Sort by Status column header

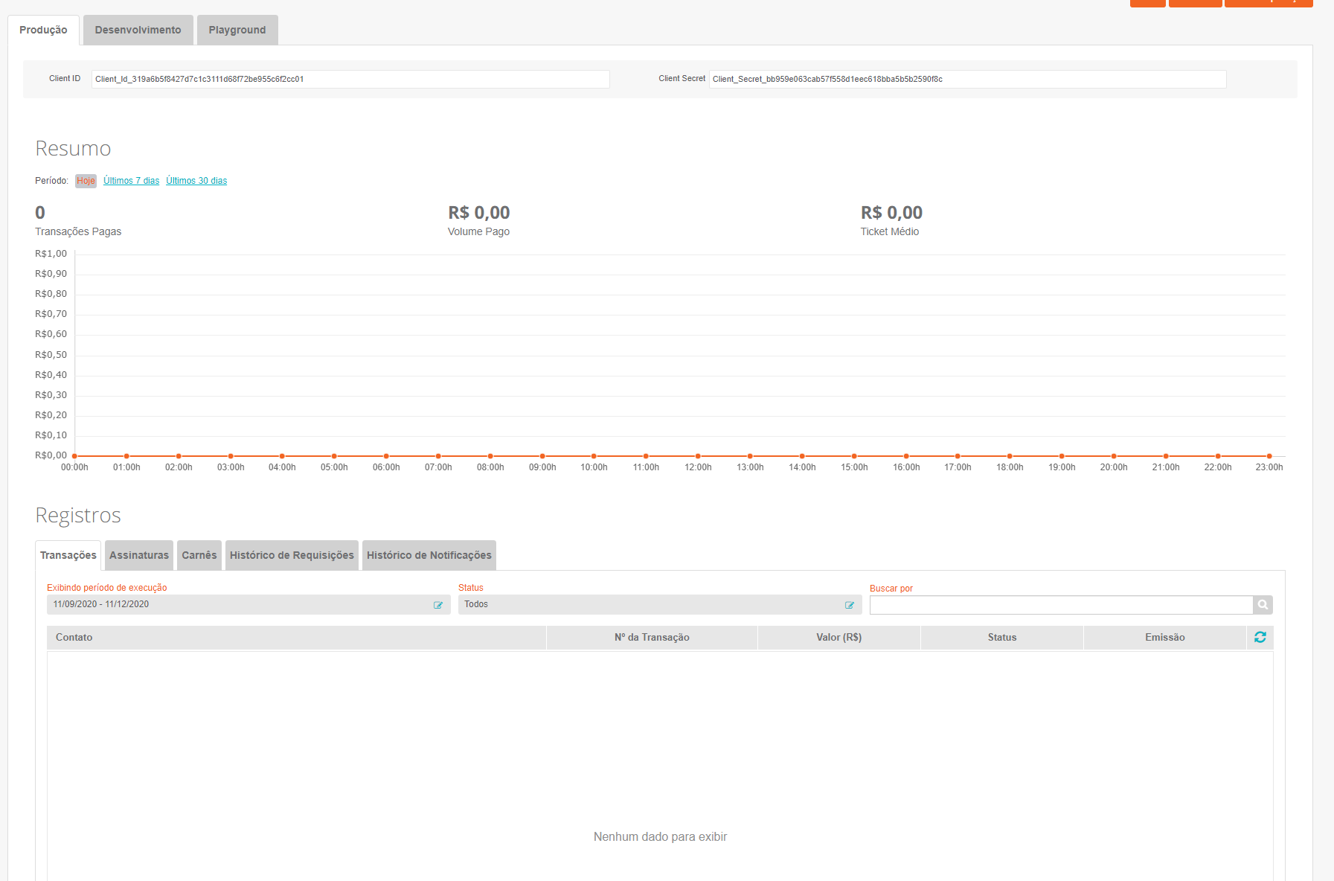tap(1002, 638)
